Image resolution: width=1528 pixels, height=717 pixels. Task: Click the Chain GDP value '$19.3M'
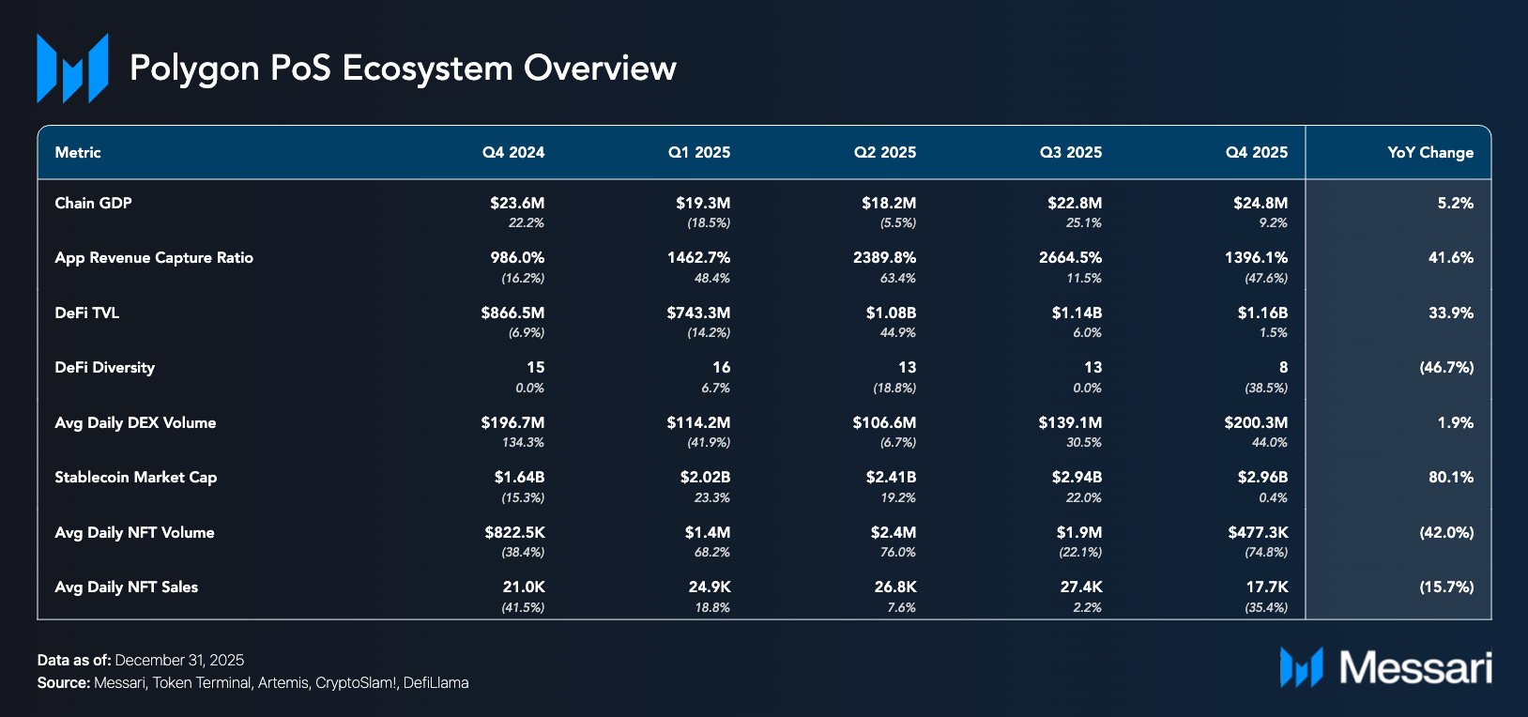703,203
